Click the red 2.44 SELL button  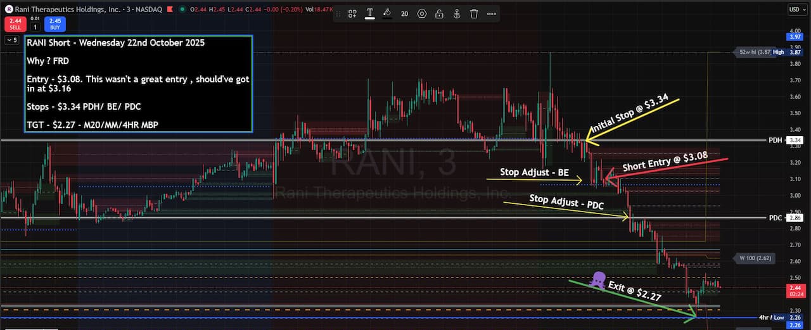(14, 24)
